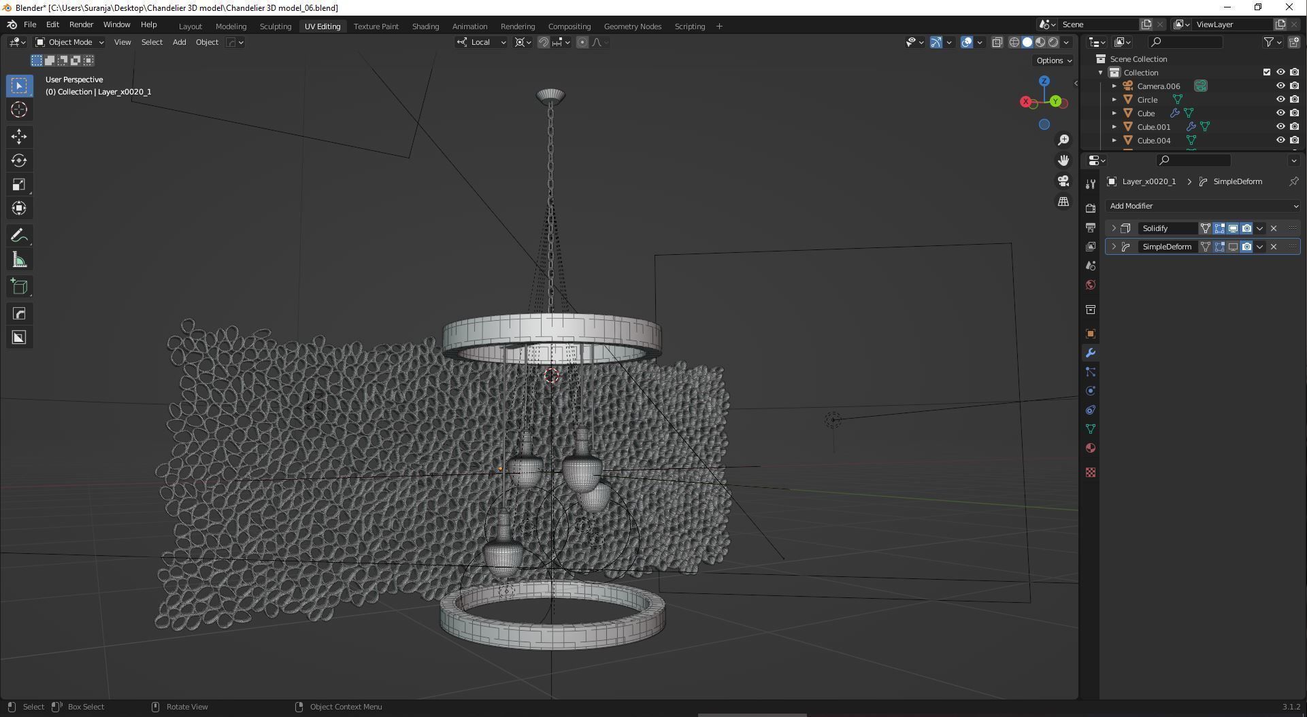Toggle SimpleDeform show in viewport
The width and height of the screenshot is (1307, 717).
[1233, 247]
